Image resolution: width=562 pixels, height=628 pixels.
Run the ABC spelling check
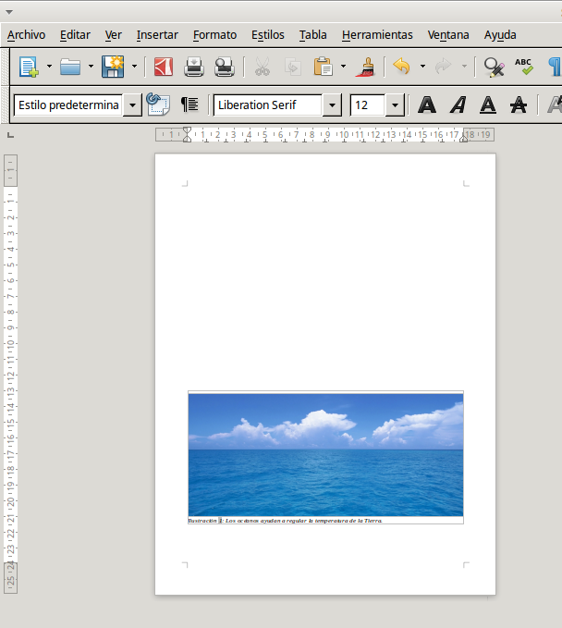point(523,67)
